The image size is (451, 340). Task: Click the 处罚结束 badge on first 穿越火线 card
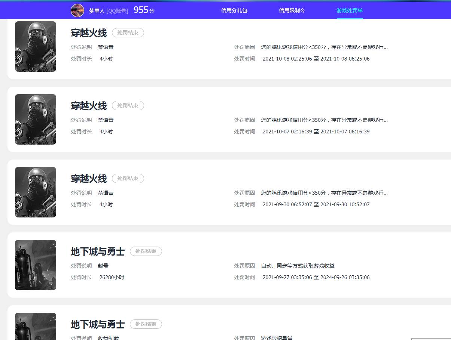(x=128, y=33)
